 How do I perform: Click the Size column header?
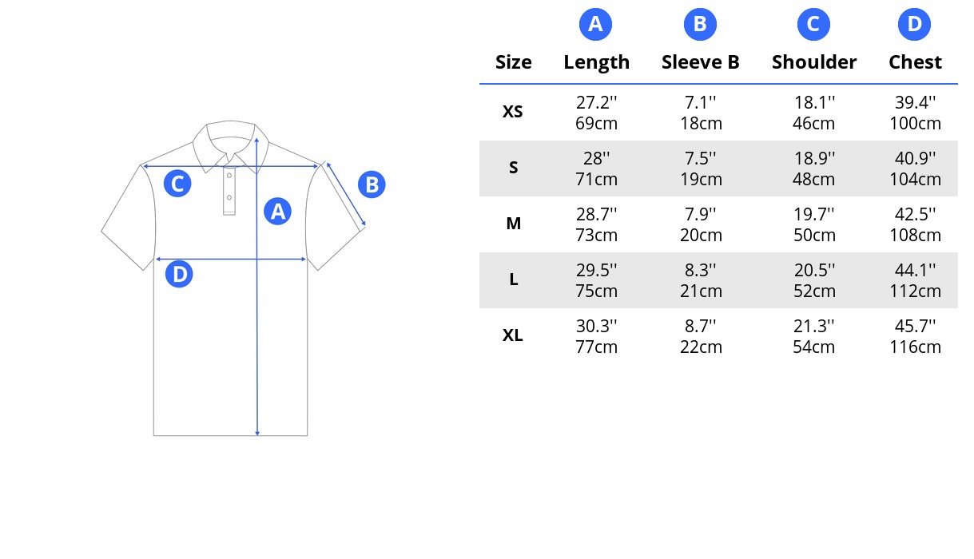513,62
